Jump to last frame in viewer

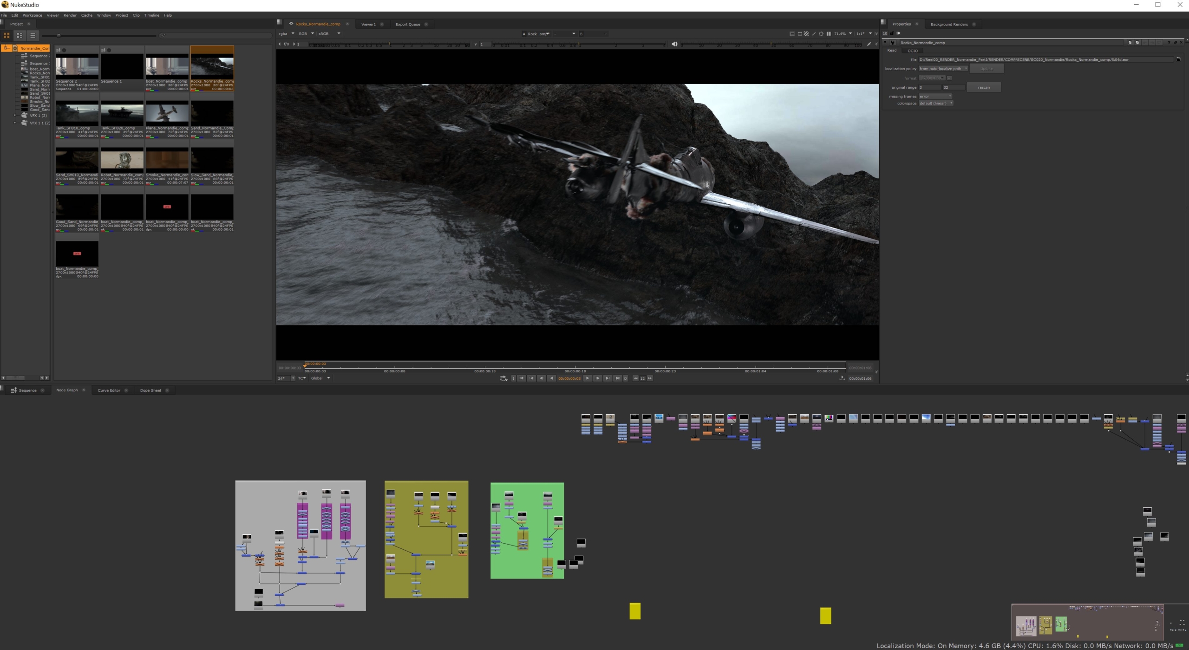(x=617, y=378)
